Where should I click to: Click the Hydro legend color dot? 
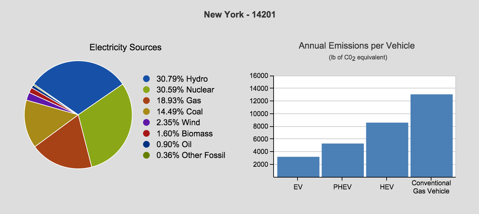pyautogui.click(x=146, y=79)
